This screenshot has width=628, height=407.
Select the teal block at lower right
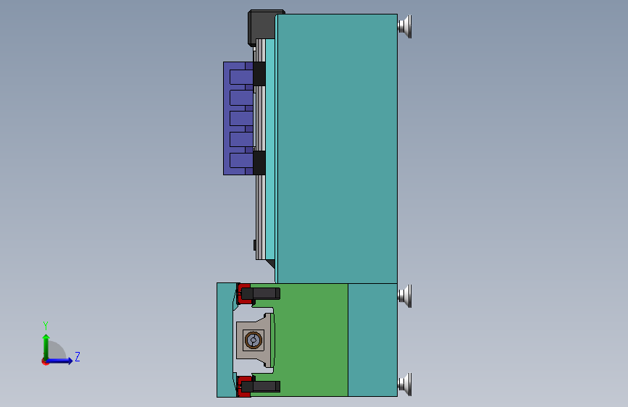coord(372,340)
